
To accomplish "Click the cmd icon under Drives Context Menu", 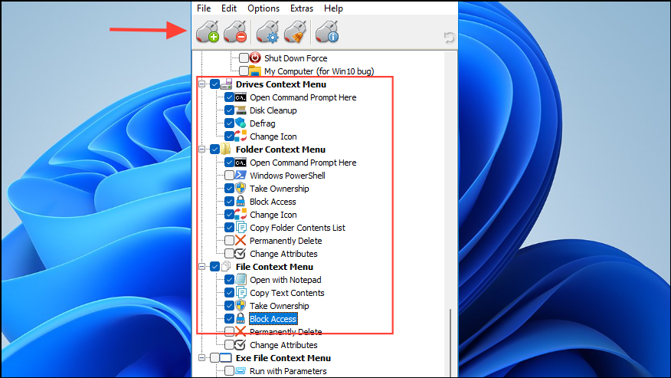I will tap(241, 97).
